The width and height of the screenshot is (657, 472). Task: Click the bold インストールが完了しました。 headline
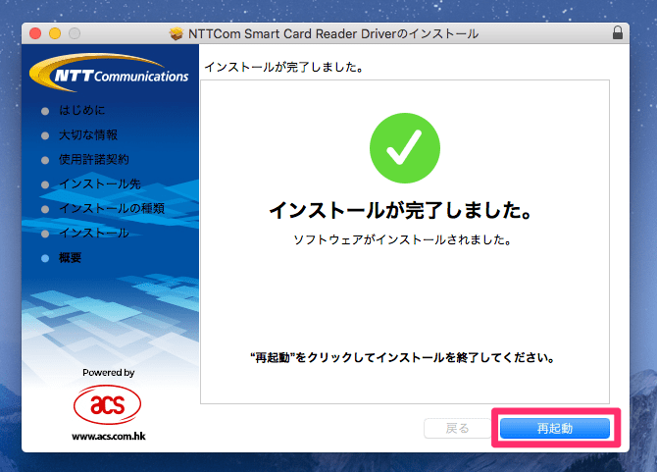[400, 210]
